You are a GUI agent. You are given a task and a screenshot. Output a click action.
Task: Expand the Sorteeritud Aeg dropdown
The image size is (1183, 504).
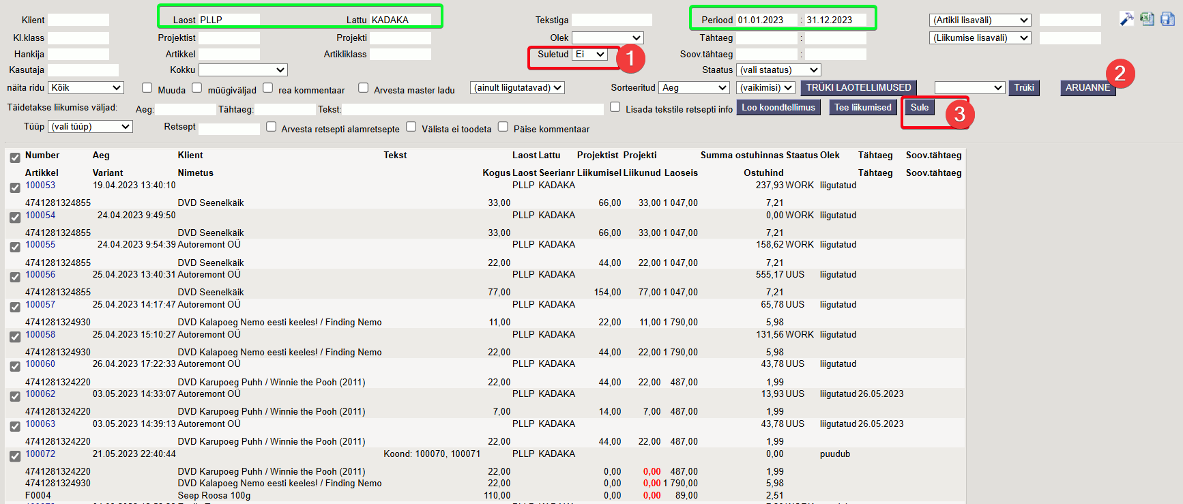point(695,88)
